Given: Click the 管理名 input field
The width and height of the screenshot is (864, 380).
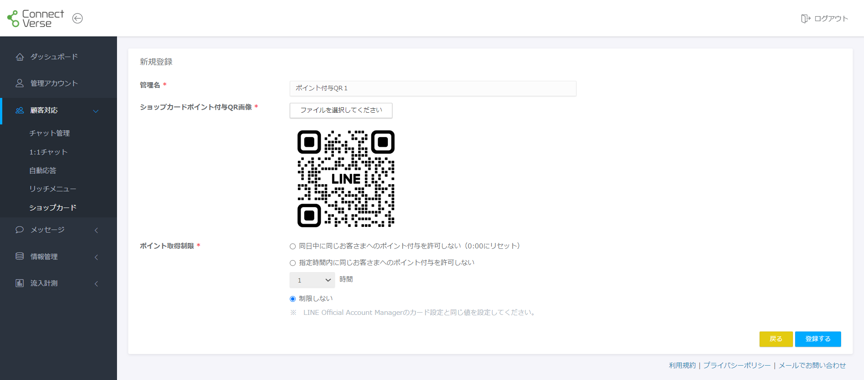Looking at the screenshot, I should click(433, 88).
